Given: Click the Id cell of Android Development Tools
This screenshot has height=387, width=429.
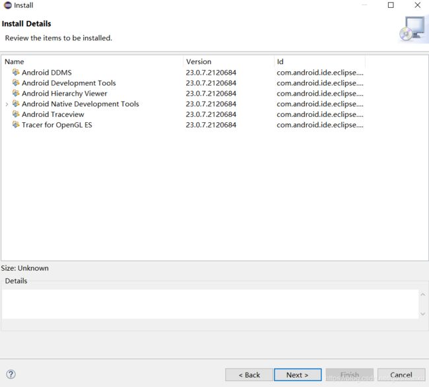Looking at the screenshot, I should [320, 83].
